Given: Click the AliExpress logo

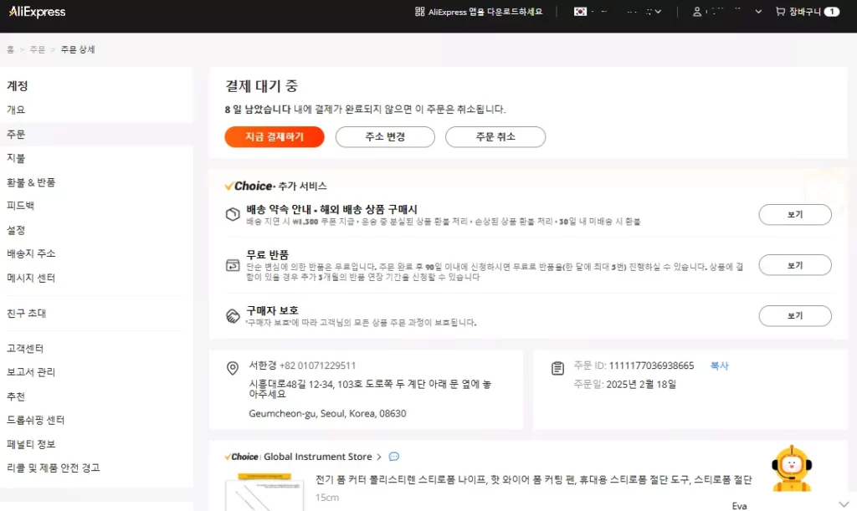Looking at the screenshot, I should (x=37, y=12).
